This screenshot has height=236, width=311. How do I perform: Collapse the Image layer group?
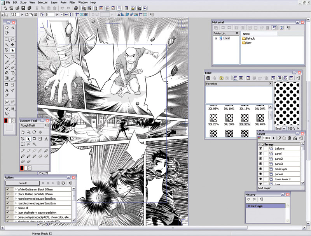click(260, 144)
